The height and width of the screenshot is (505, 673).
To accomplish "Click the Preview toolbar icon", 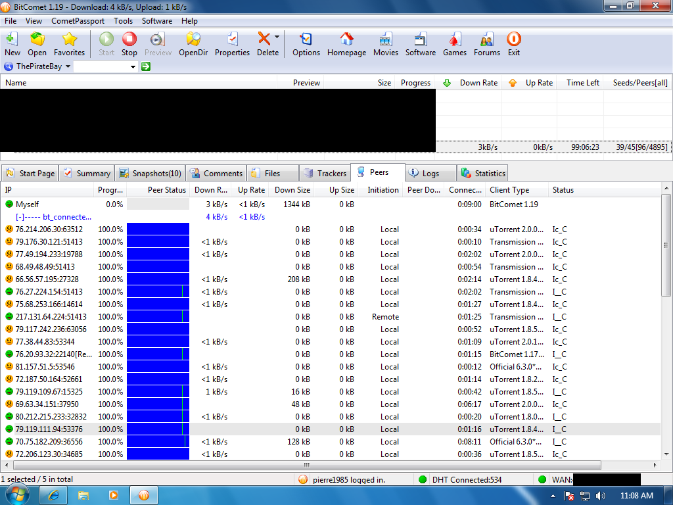I will [x=158, y=39].
